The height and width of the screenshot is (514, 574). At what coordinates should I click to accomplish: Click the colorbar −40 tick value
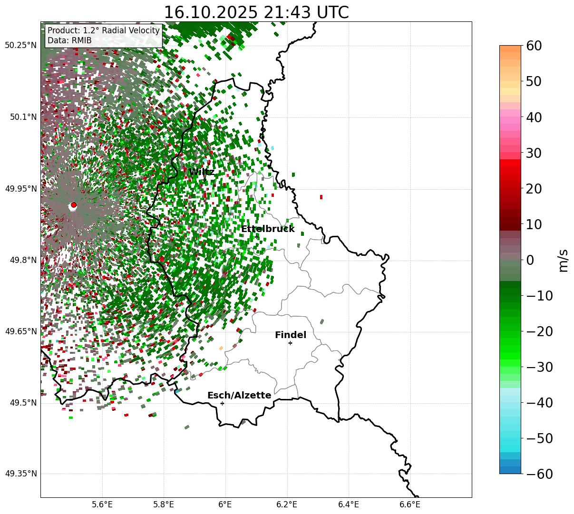click(539, 402)
